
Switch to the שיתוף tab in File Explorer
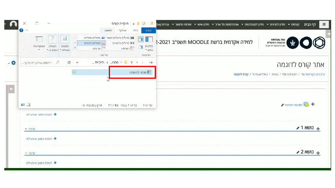click(123, 31)
